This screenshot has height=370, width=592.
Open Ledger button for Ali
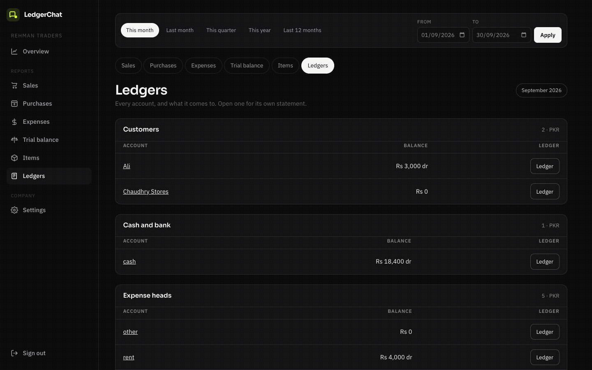tap(545, 166)
